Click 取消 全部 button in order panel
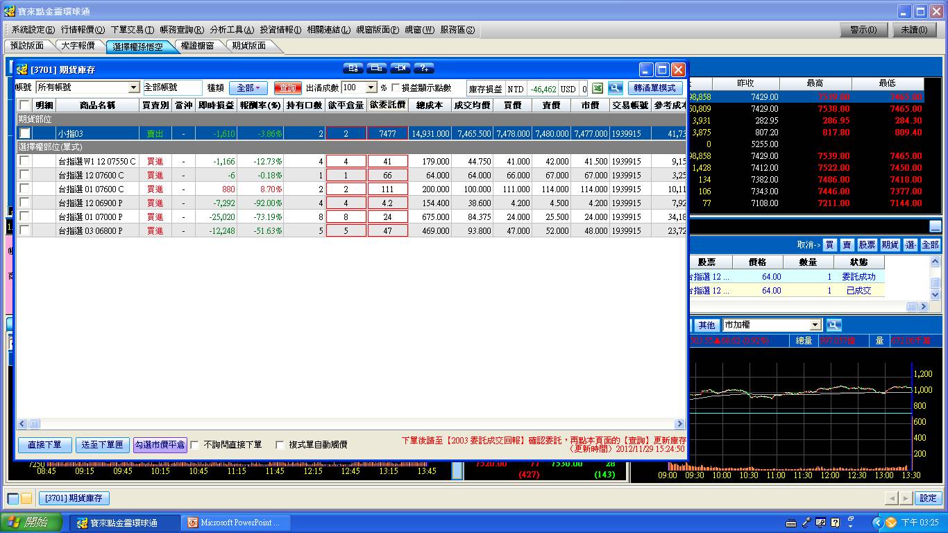 930,245
